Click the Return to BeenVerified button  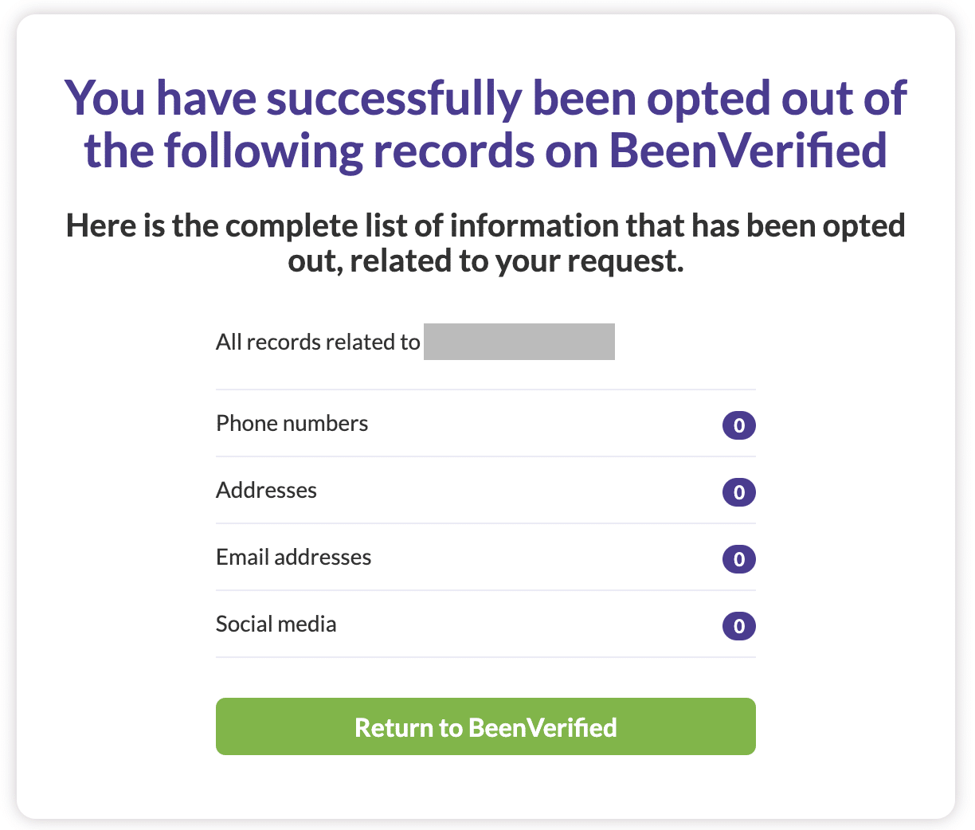pos(485,726)
